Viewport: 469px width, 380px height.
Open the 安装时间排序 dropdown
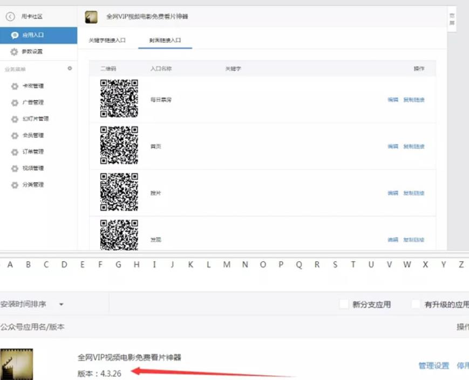coord(32,304)
